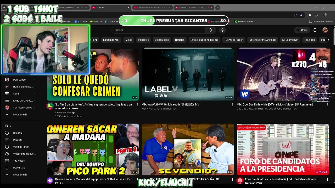Open the Chrome tab search dropdown
Image resolution: width=335 pixels, height=188 pixels.
pyautogui.click(x=4, y=8)
